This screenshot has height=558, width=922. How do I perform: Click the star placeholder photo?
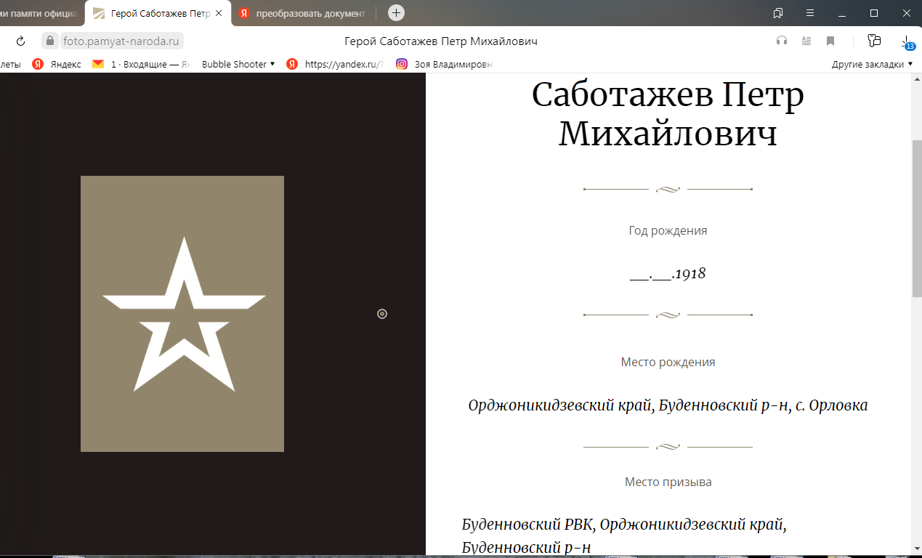pyautogui.click(x=182, y=314)
